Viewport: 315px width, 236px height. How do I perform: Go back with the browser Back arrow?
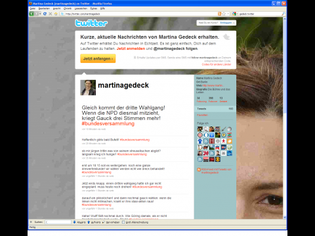[x=31, y=14]
